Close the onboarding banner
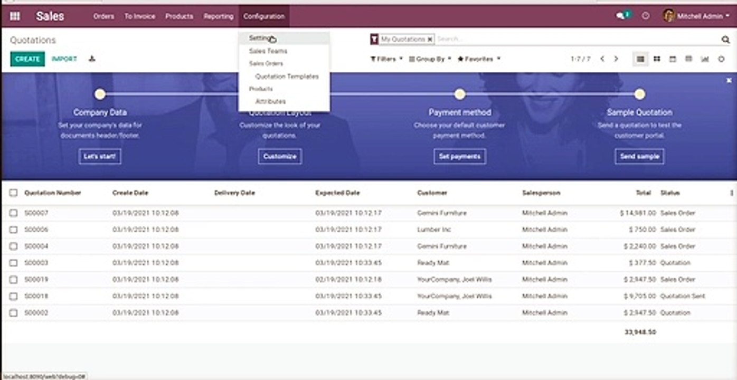Image resolution: width=737 pixels, height=380 pixels. [x=729, y=80]
